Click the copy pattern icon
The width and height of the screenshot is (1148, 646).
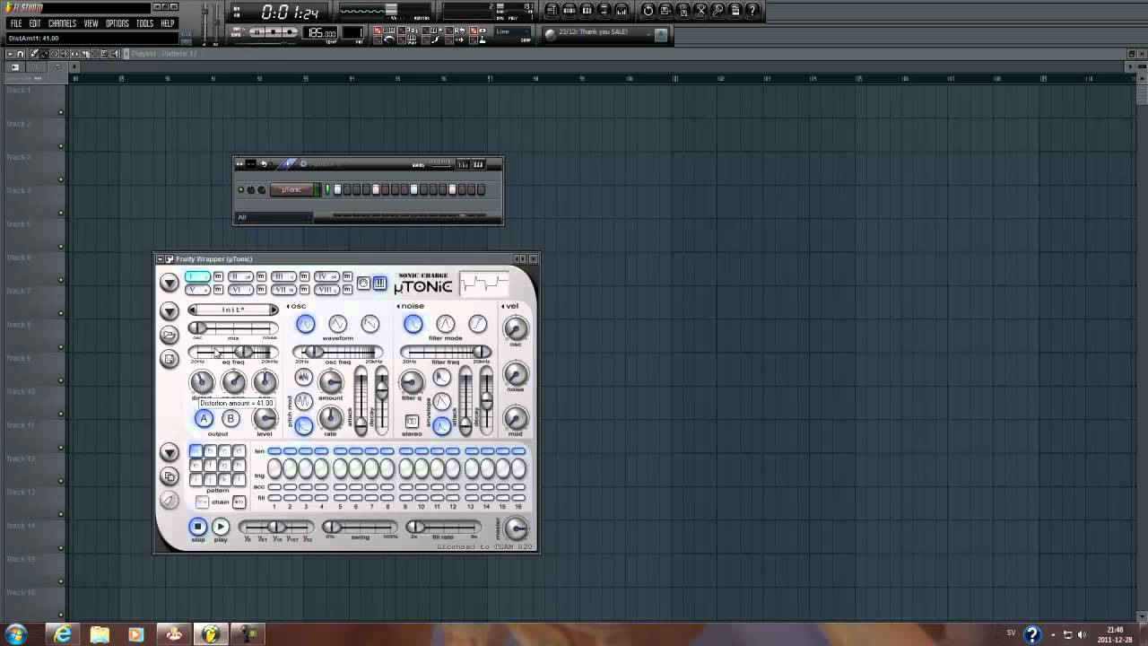click(169, 476)
